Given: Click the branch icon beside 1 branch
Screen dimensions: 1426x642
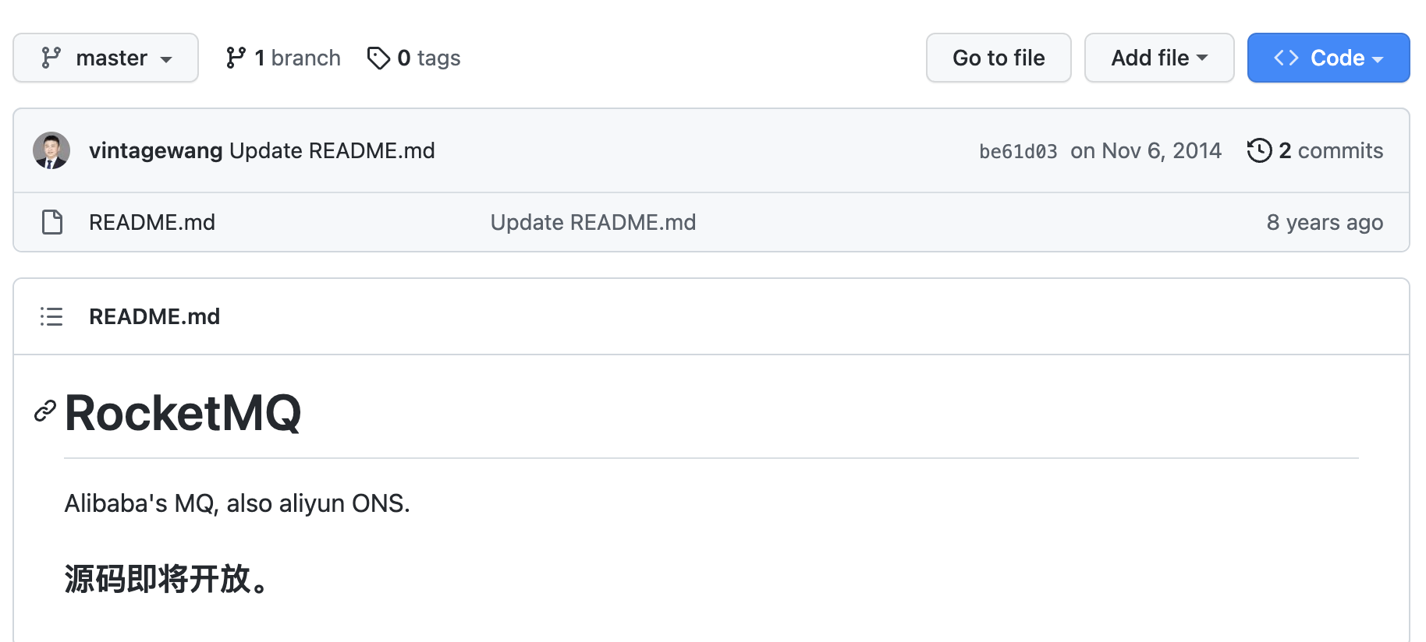Looking at the screenshot, I should pyautogui.click(x=236, y=58).
